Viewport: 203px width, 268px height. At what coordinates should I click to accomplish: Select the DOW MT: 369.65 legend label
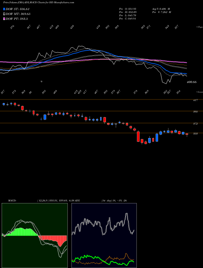[18, 14]
